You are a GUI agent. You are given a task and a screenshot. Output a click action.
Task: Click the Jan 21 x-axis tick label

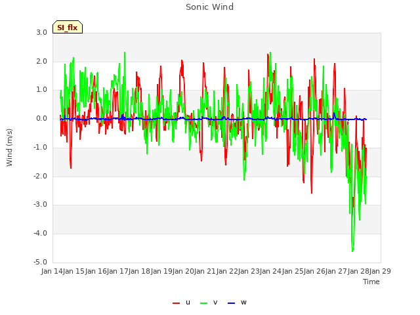pyautogui.click(x=205, y=271)
